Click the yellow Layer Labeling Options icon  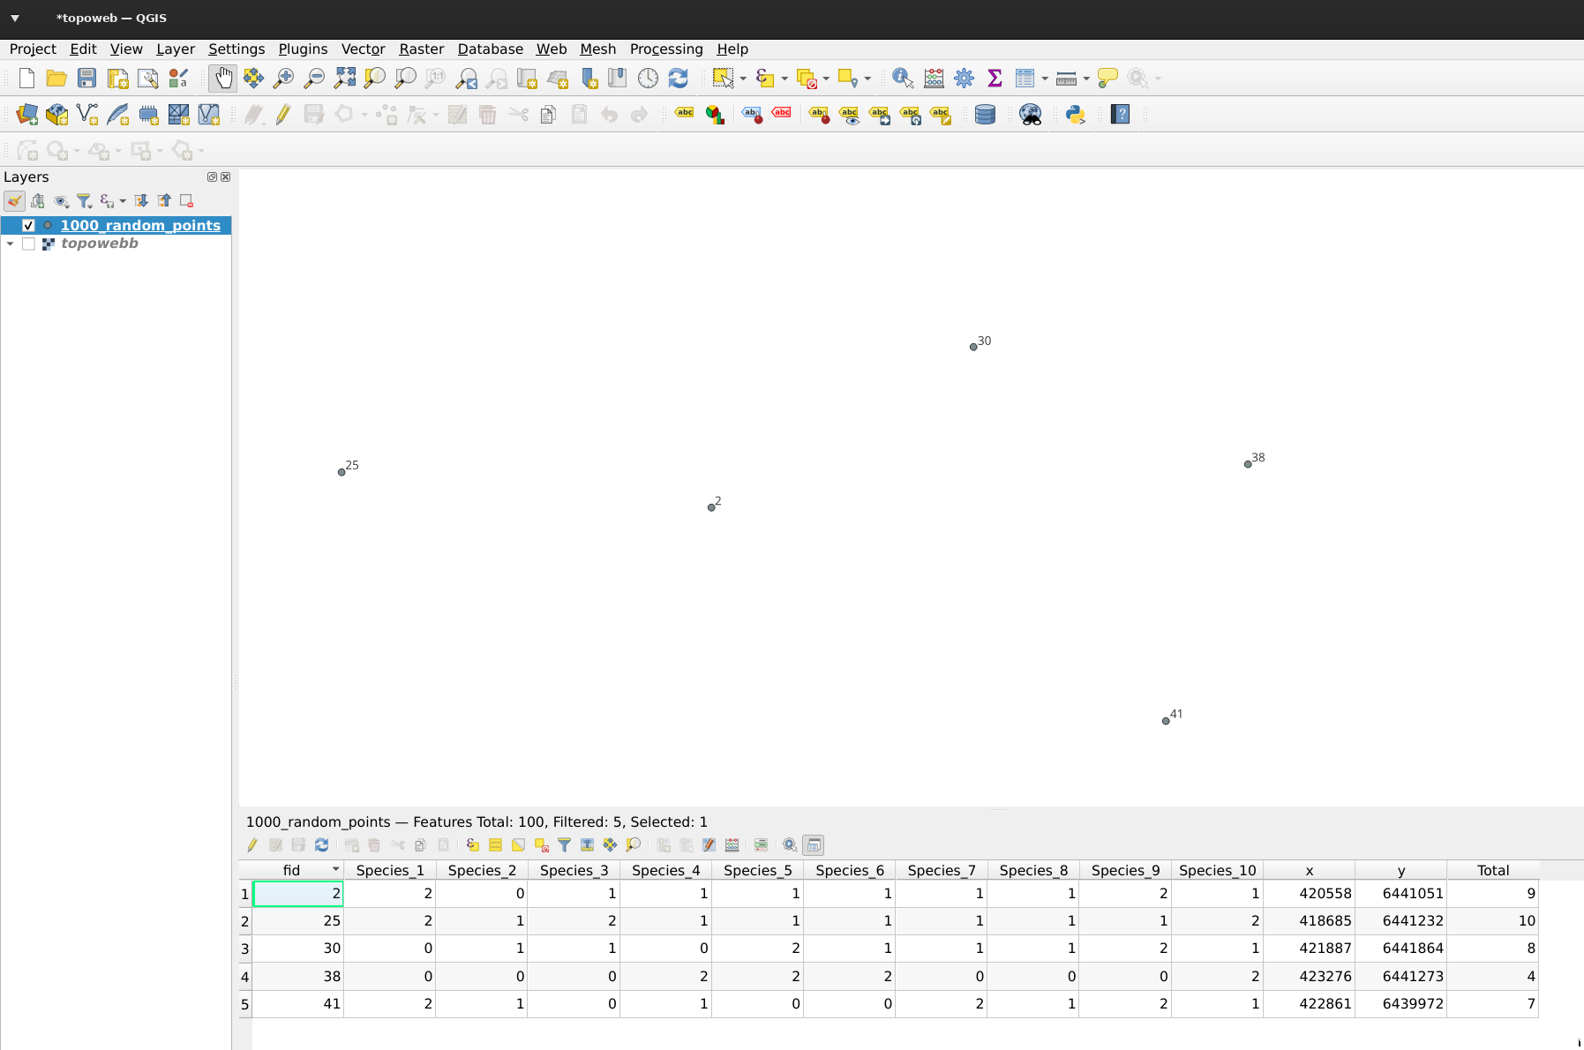tap(684, 115)
